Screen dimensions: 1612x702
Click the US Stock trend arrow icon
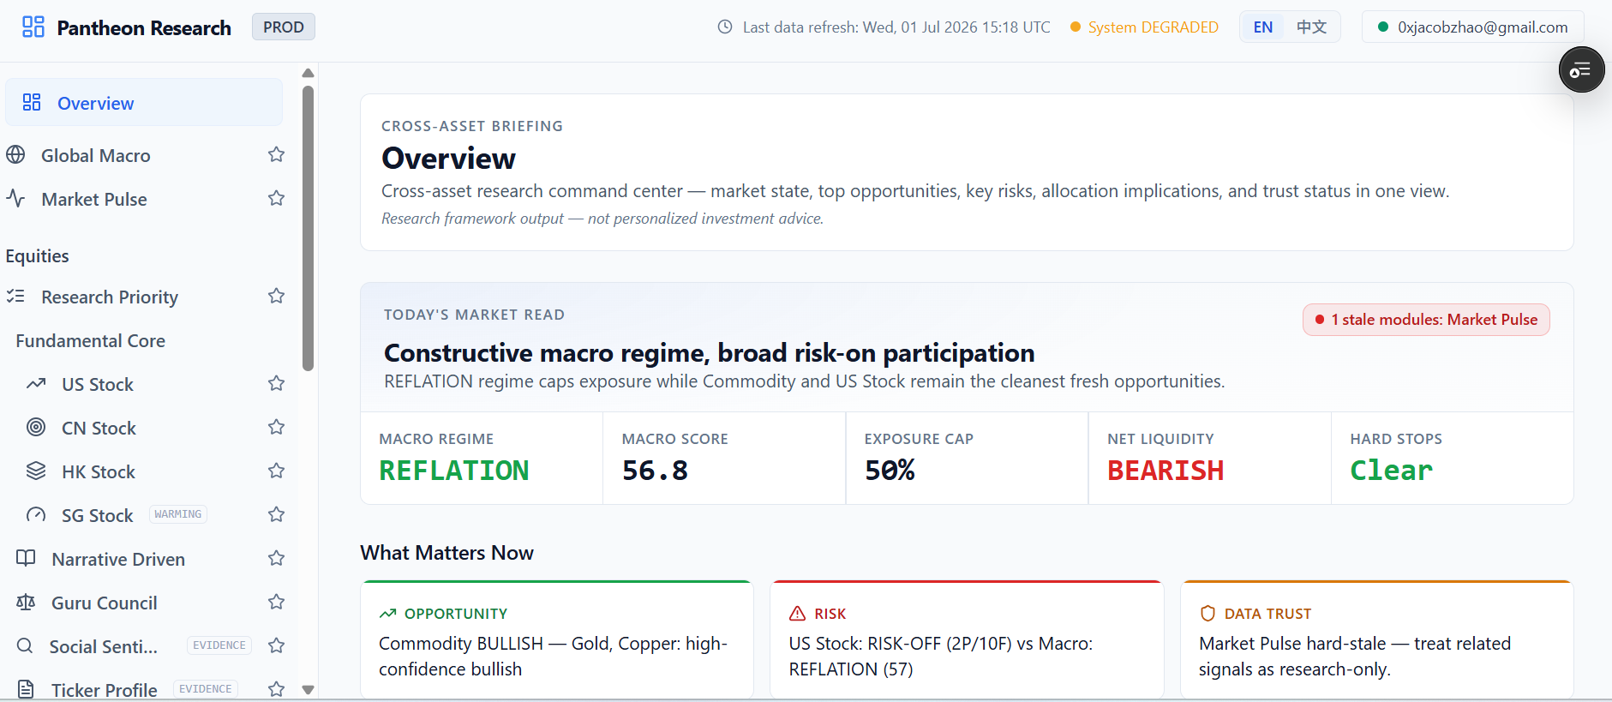point(36,384)
